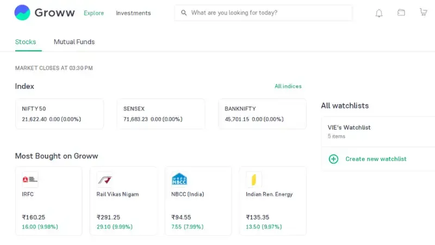Click the All indices link

point(288,86)
